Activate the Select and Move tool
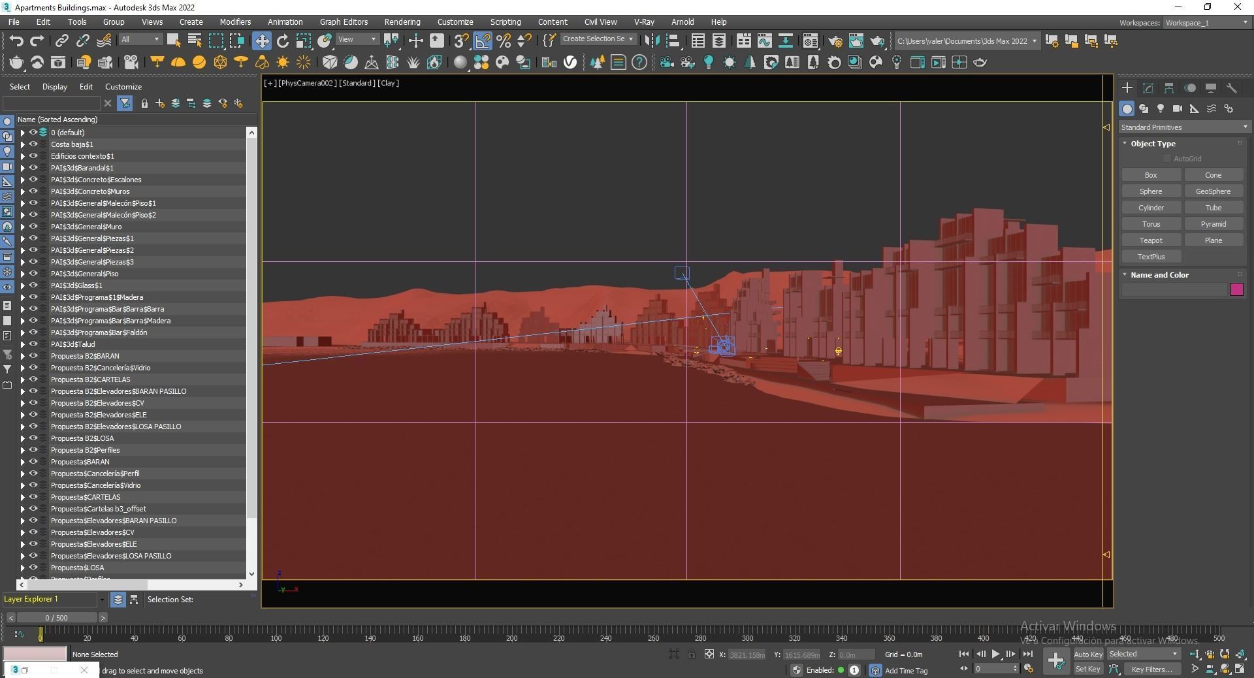Screen dimensions: 1254x678 (262, 40)
